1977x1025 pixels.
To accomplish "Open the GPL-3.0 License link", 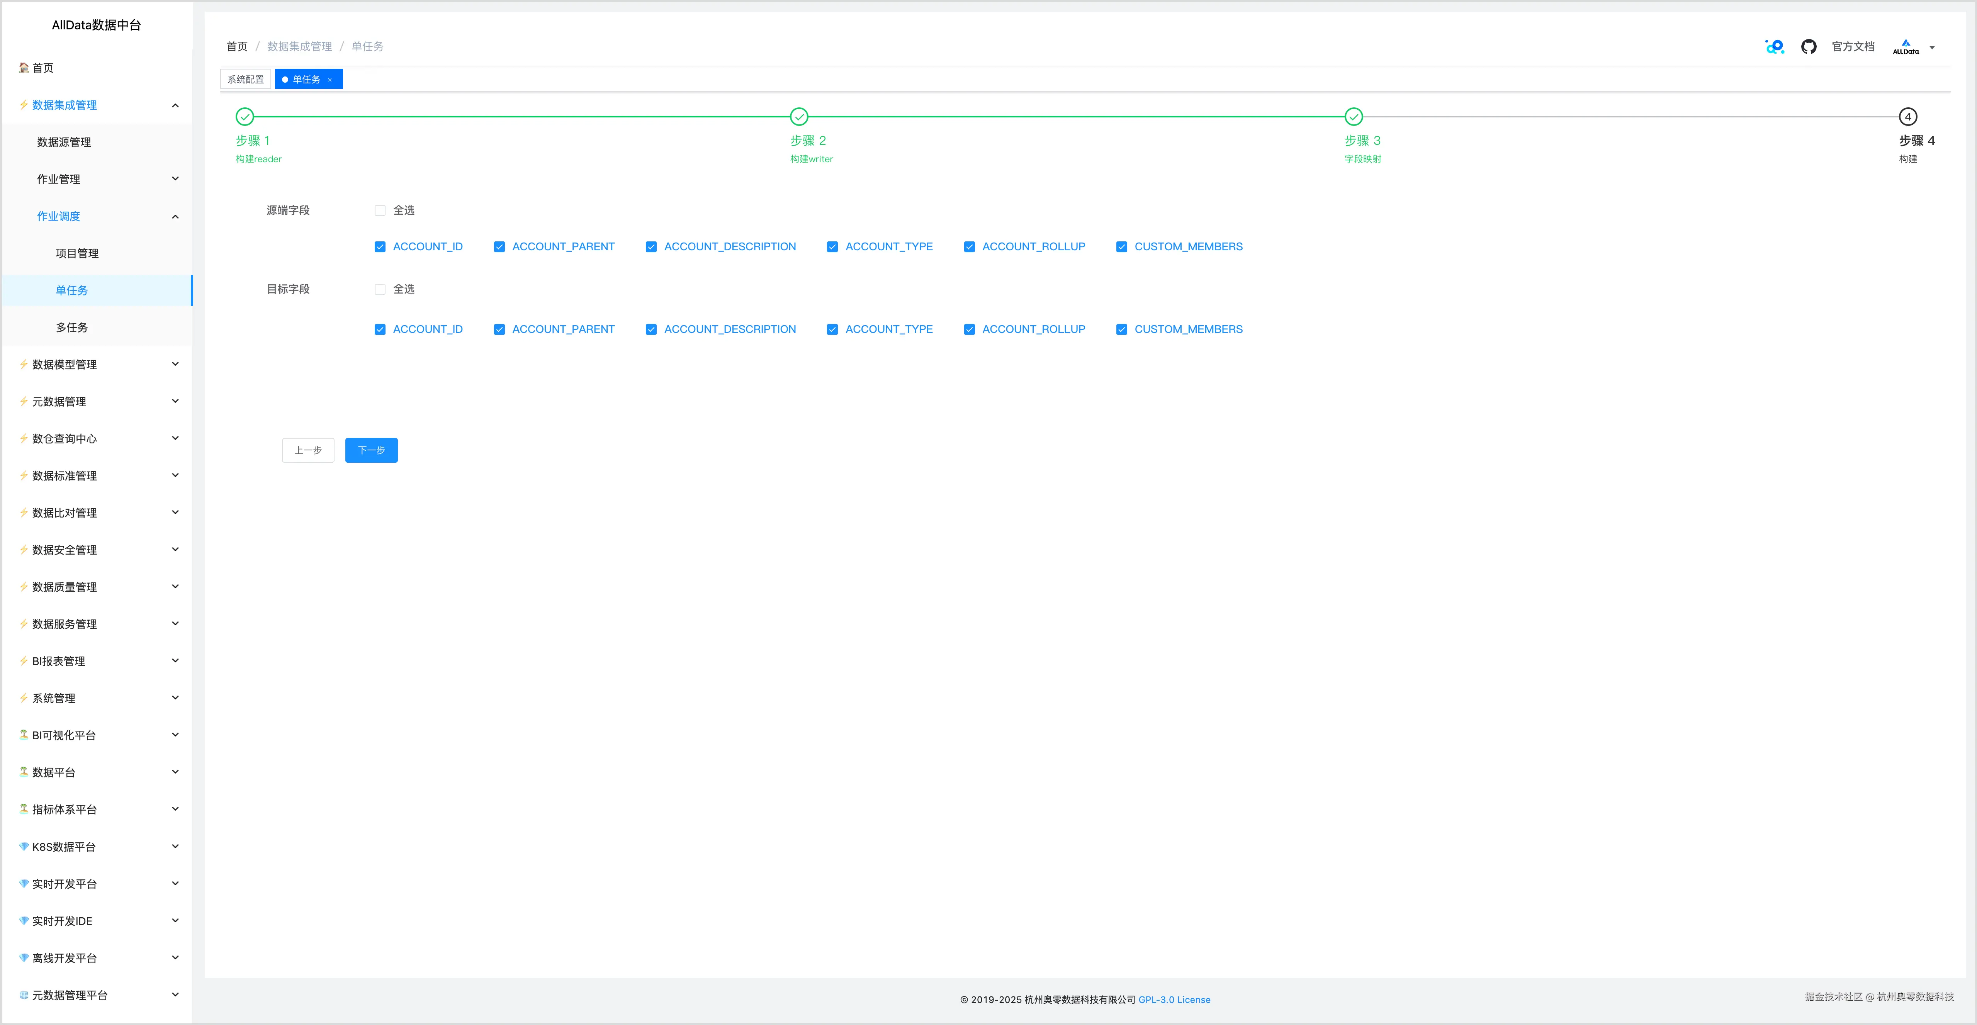I will pyautogui.click(x=1174, y=1000).
